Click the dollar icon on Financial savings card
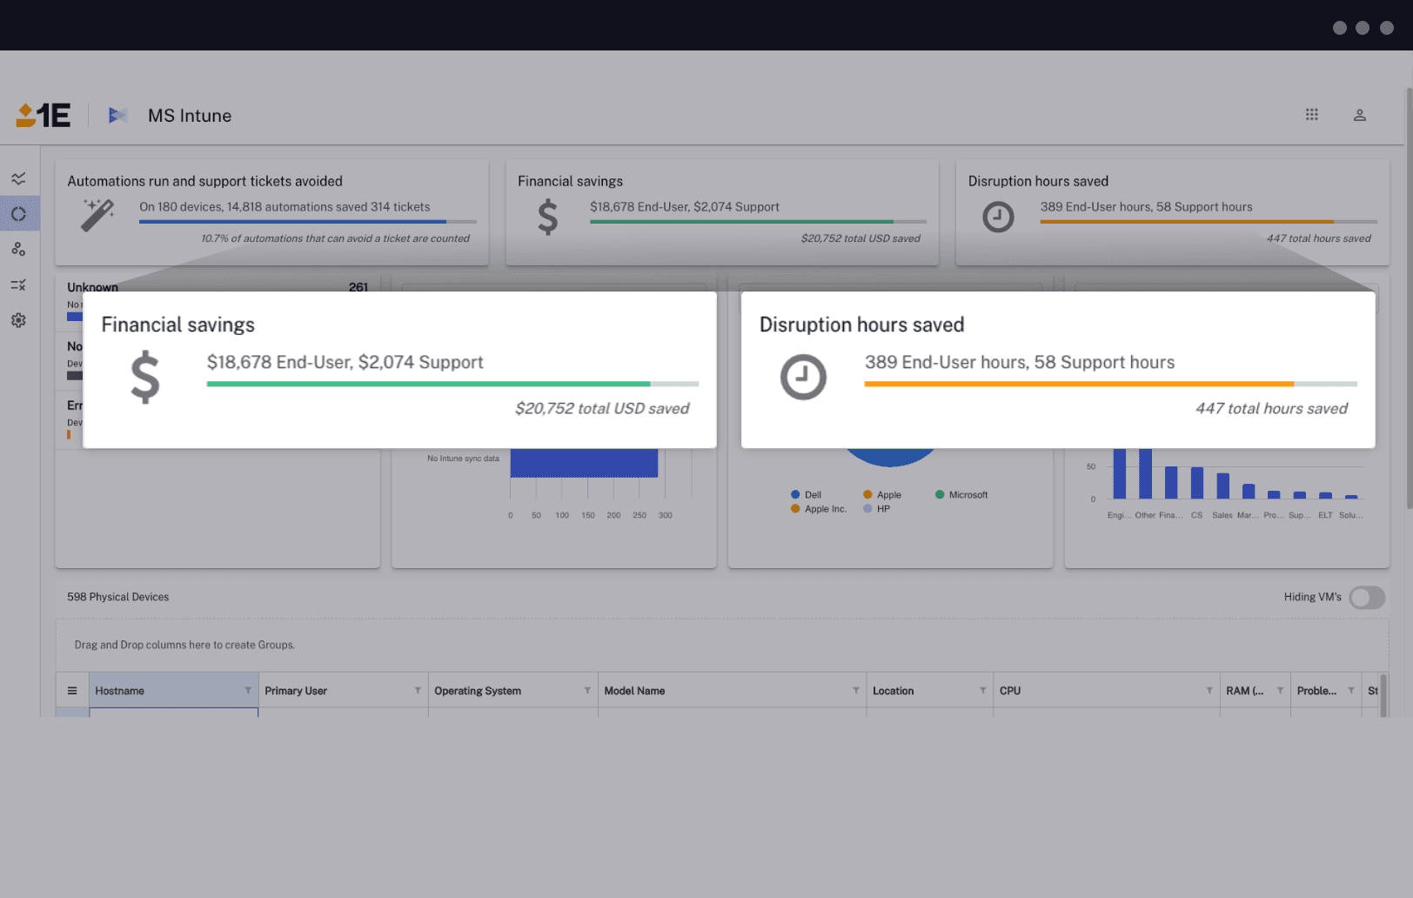This screenshot has height=898, width=1413. (x=144, y=378)
